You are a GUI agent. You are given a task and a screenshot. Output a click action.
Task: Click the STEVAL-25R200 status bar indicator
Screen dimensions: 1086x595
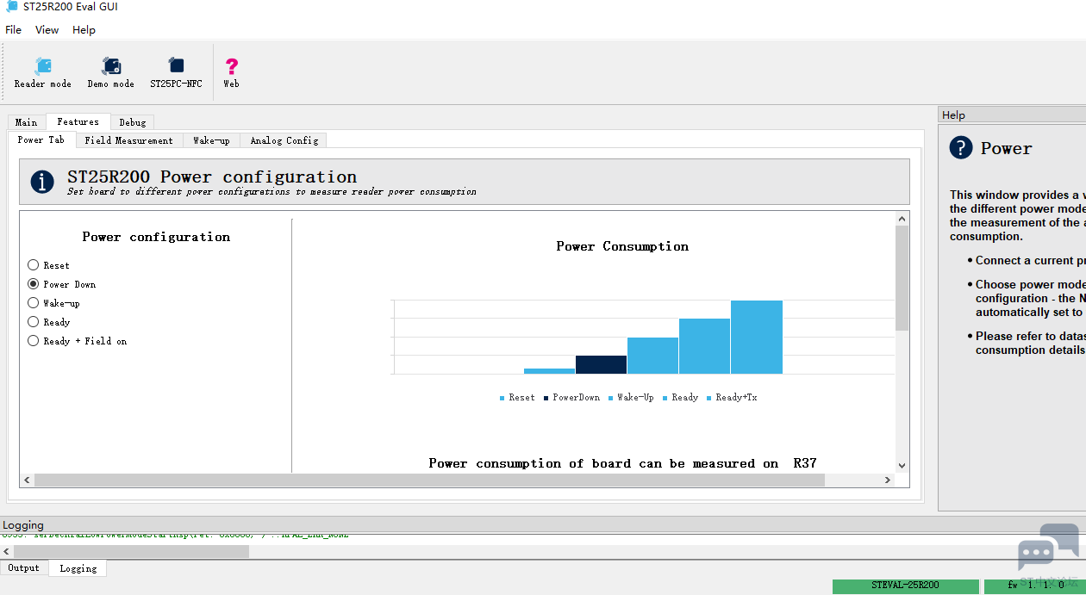point(905,586)
